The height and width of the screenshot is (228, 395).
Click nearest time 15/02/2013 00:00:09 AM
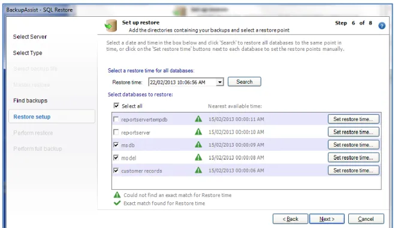point(236,145)
